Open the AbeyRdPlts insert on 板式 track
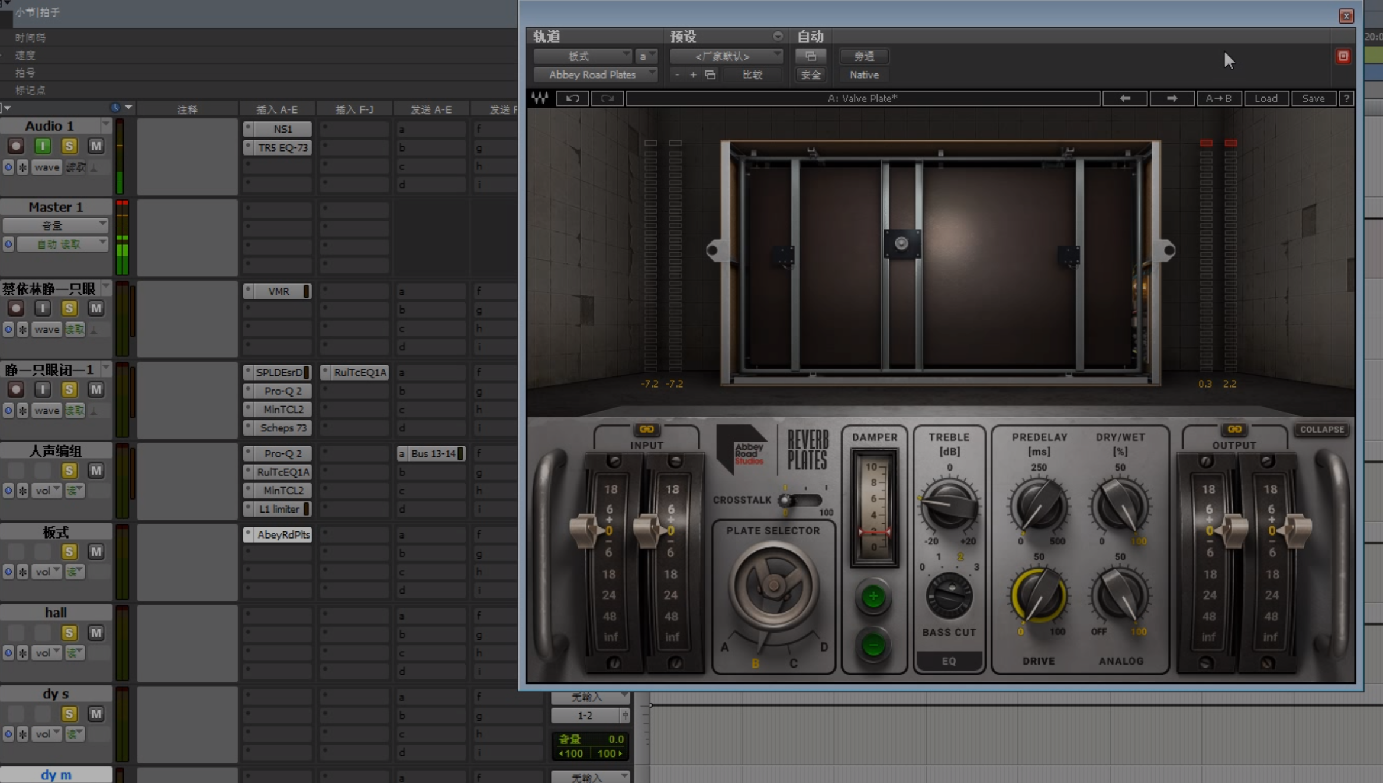 [x=283, y=534]
